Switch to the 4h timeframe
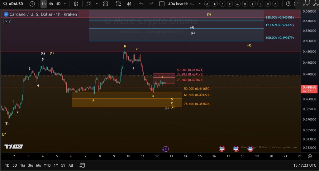319x171 pixels. click(x=51, y=4)
